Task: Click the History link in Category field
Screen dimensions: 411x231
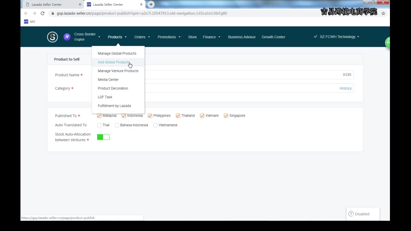Action: point(345,88)
